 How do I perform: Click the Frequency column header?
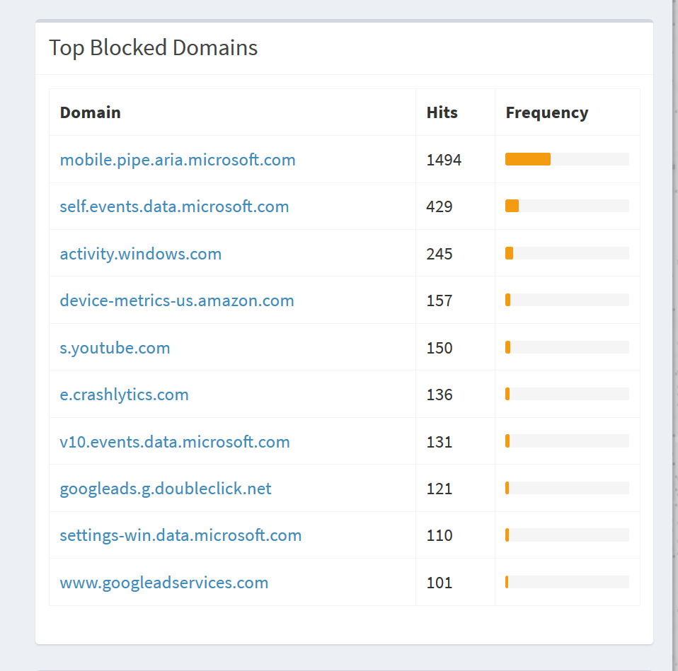pos(547,112)
